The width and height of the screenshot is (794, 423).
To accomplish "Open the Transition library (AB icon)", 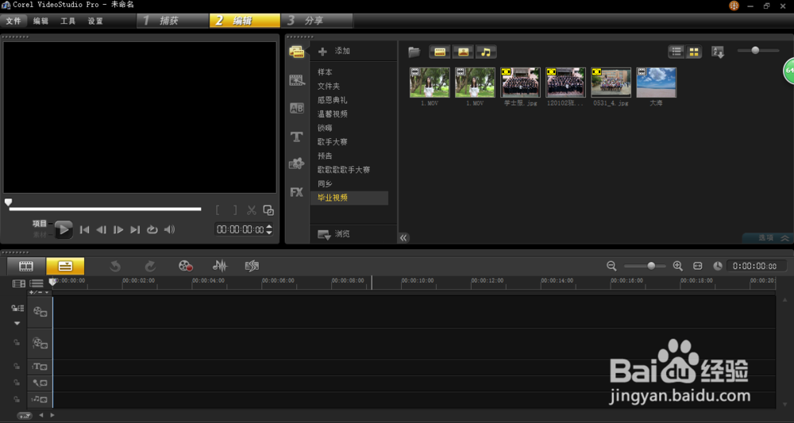I will point(297,108).
